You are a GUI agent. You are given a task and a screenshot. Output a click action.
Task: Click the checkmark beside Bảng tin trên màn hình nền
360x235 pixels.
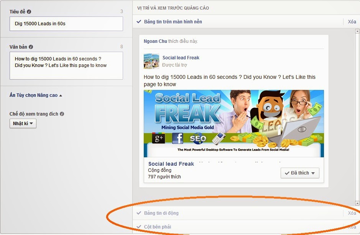(139, 22)
